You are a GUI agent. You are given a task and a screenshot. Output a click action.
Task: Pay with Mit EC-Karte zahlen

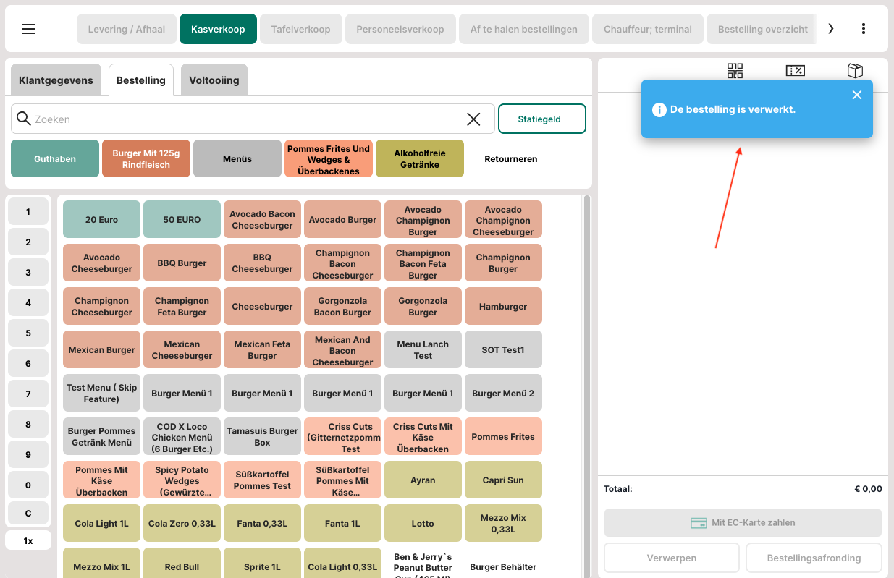click(x=743, y=522)
